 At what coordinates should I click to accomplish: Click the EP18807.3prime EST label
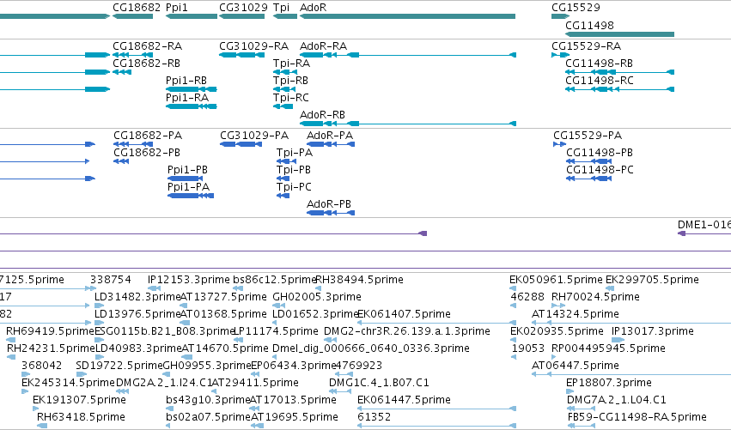[x=608, y=383]
